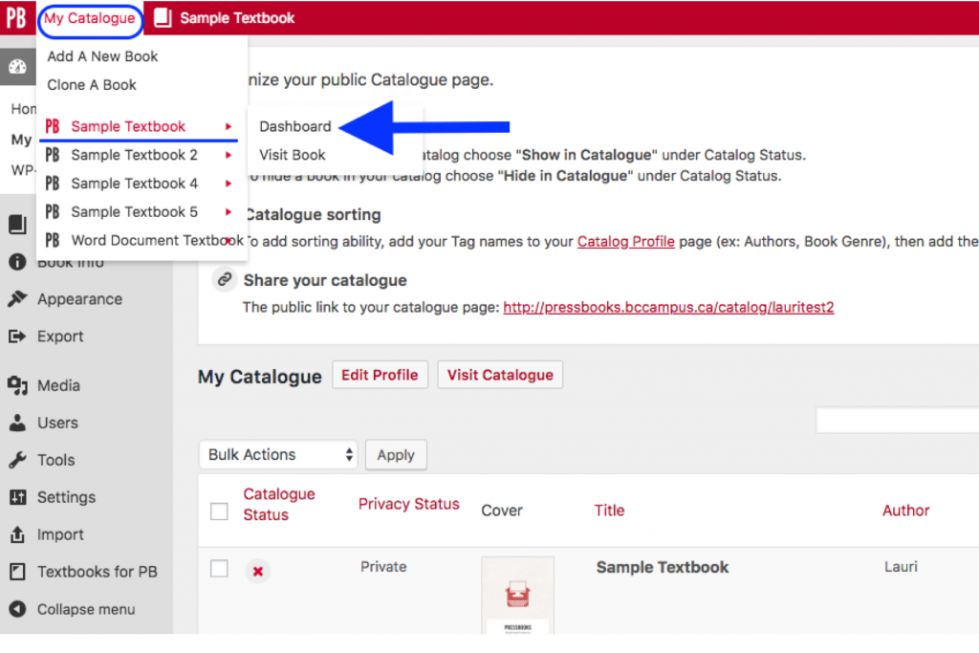This screenshot has height=653, width=979.
Task: Check the Sample Textbook row checkbox
Action: pyautogui.click(x=219, y=569)
